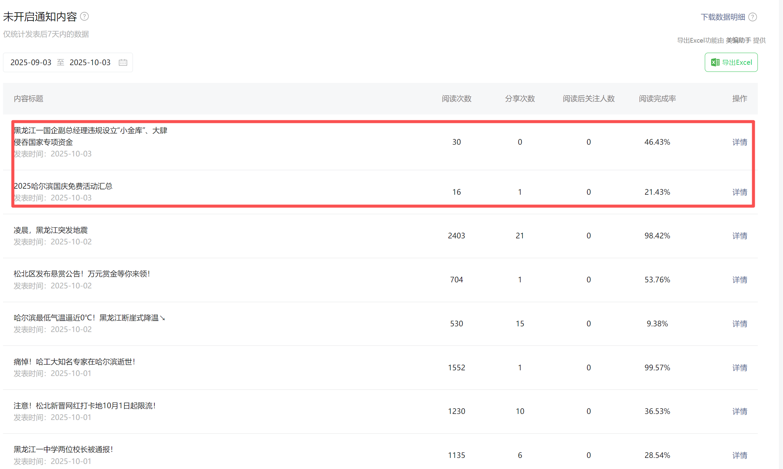
Task: Open 详情 for 松北新晋网红打卡地 row
Action: click(739, 411)
